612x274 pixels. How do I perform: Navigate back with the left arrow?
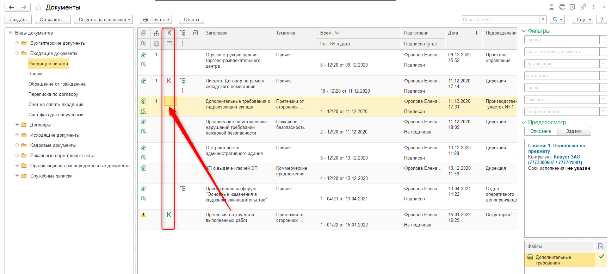pyautogui.click(x=11, y=7)
